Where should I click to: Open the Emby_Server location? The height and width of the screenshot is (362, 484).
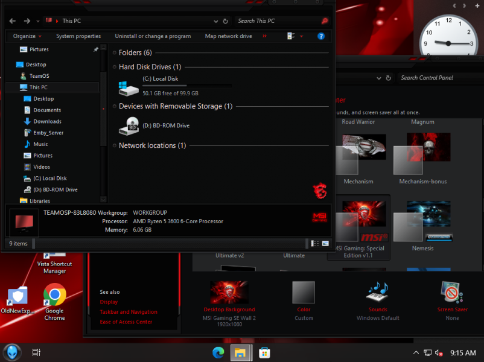[x=48, y=133]
